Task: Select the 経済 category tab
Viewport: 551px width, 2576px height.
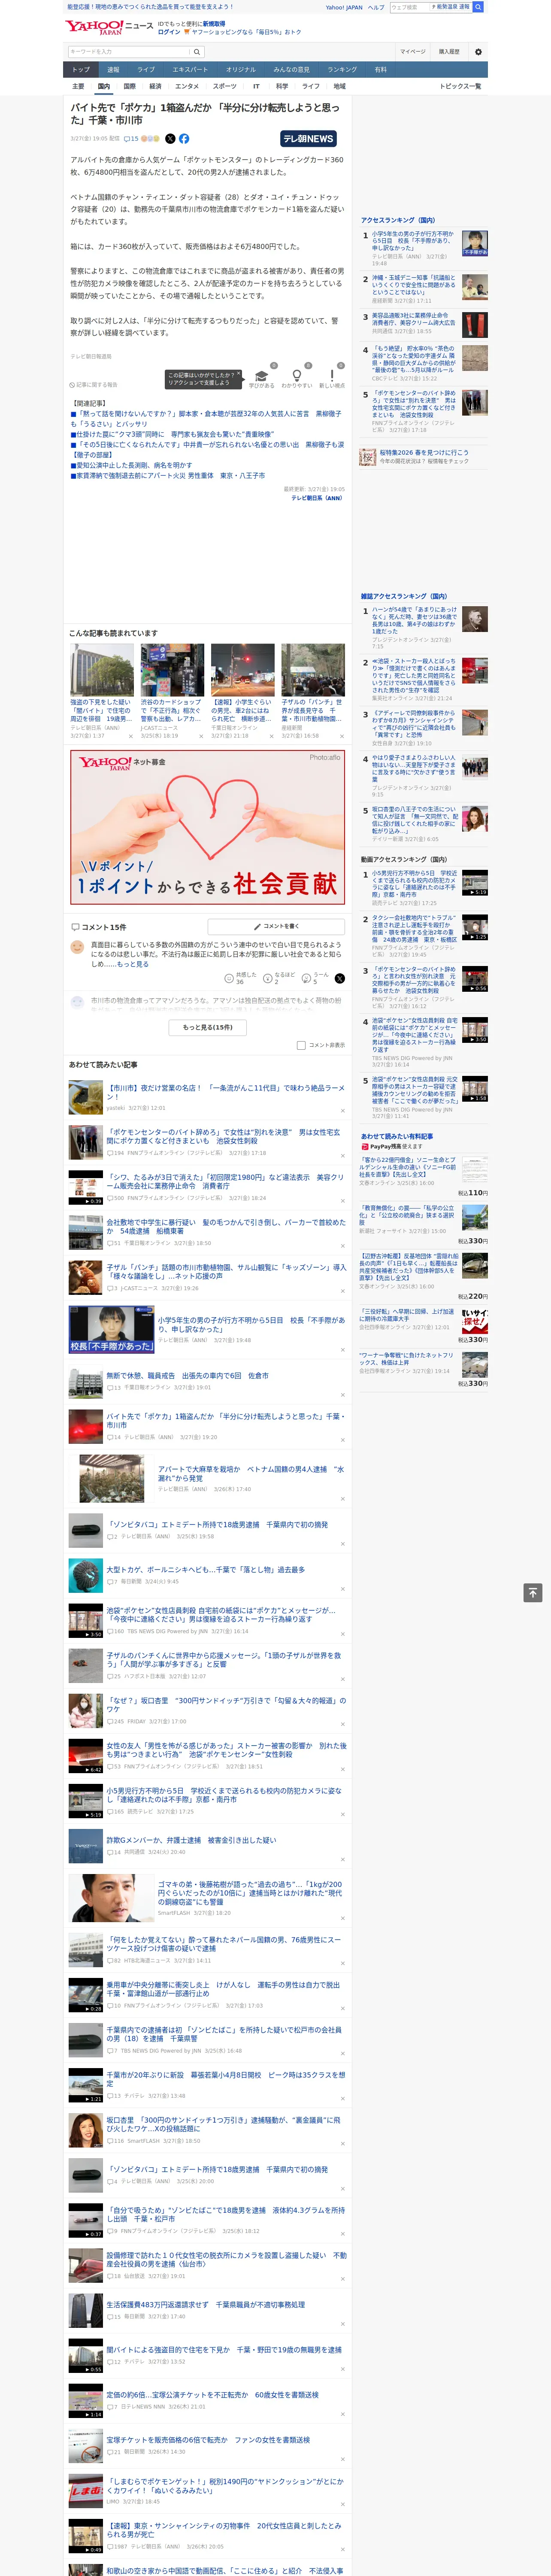Action: click(155, 86)
